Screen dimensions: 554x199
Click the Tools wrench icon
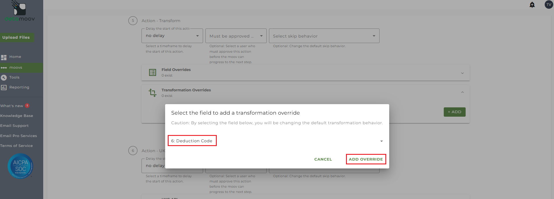(x=4, y=77)
